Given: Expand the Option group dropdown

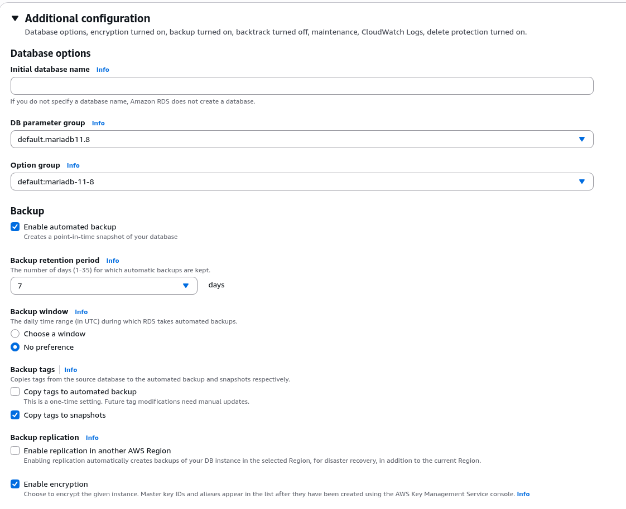Looking at the screenshot, I should (301, 182).
